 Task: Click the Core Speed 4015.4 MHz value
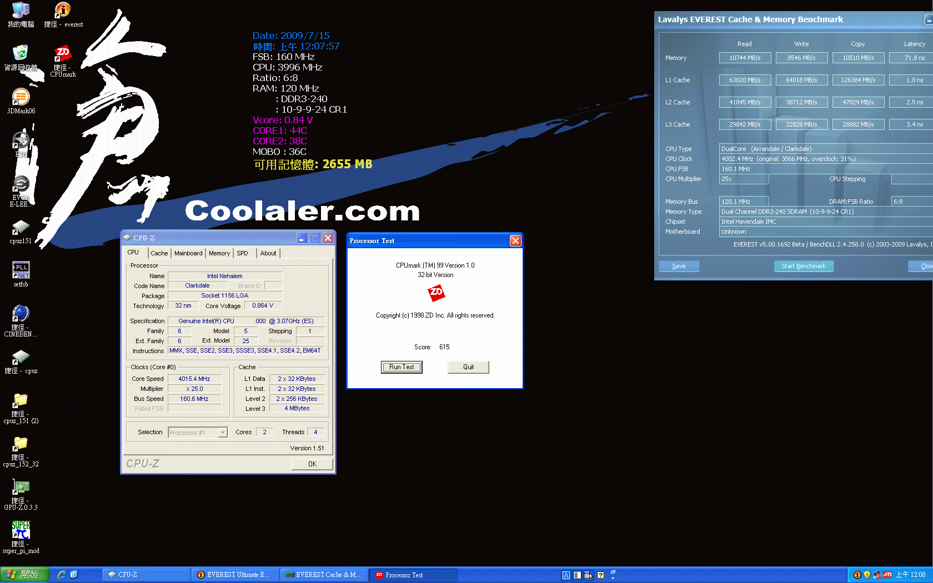[194, 379]
